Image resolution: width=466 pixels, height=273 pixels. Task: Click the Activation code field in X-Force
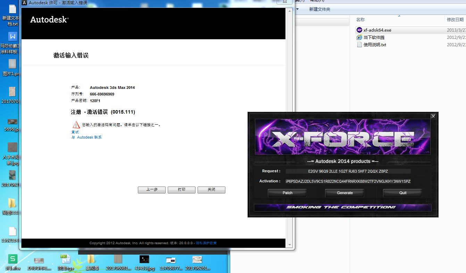pos(348,181)
